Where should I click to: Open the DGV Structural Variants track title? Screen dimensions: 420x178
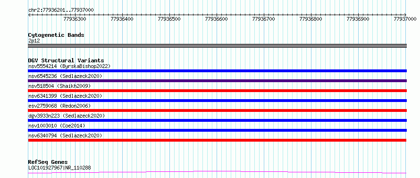coord(66,60)
